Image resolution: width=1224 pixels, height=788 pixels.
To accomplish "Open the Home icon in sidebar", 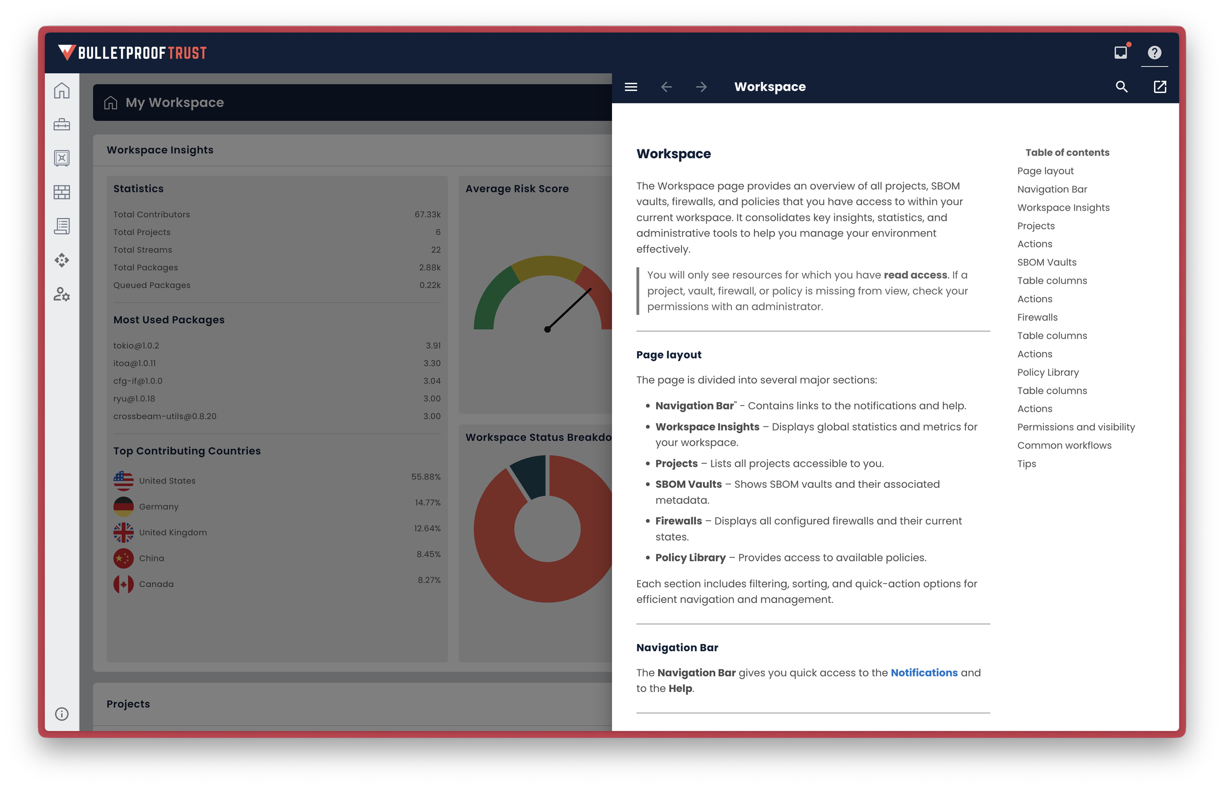I will coord(61,91).
